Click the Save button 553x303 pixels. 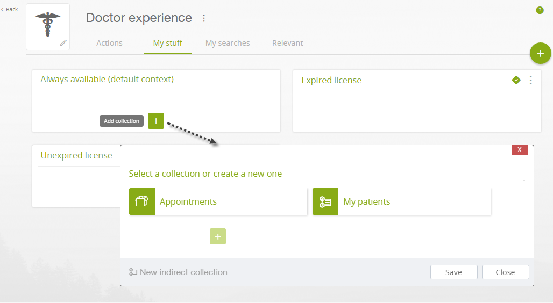tap(453, 272)
